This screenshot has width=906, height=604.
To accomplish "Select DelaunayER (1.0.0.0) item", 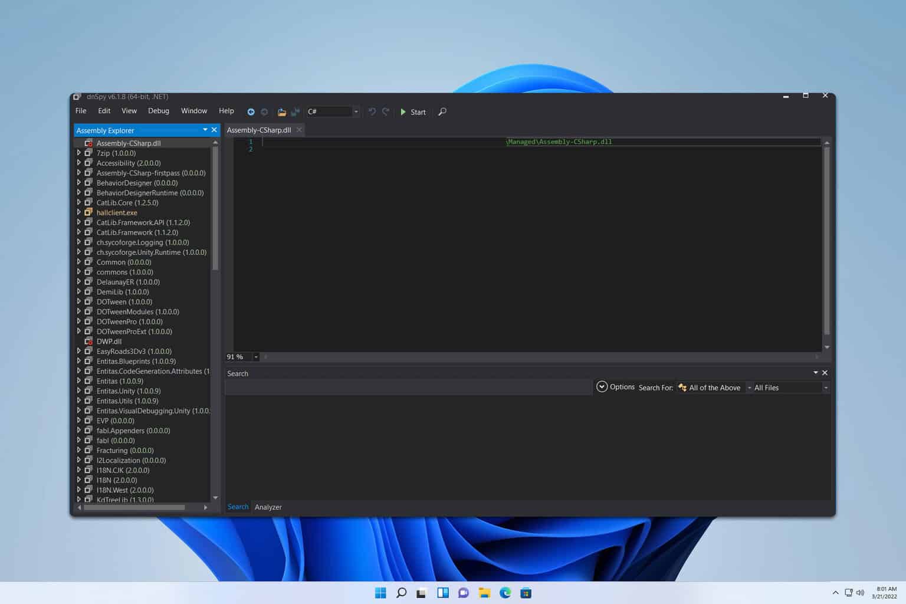I will 128,282.
